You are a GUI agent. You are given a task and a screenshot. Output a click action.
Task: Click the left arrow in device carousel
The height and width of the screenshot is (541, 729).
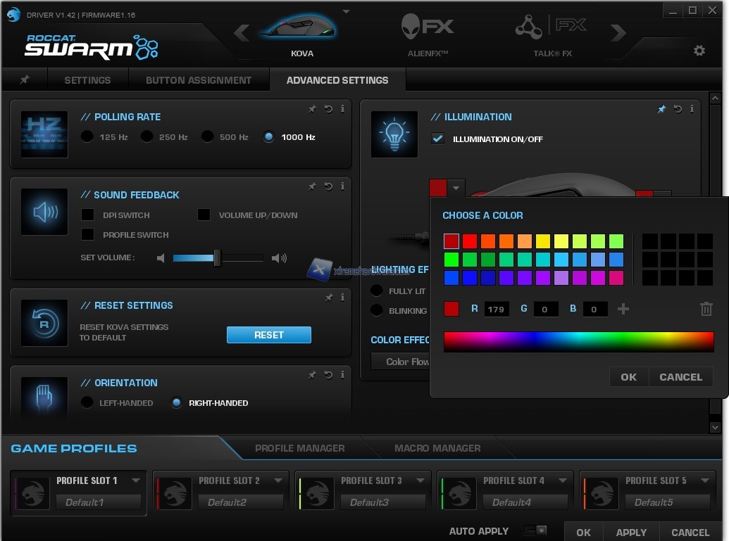tap(242, 32)
